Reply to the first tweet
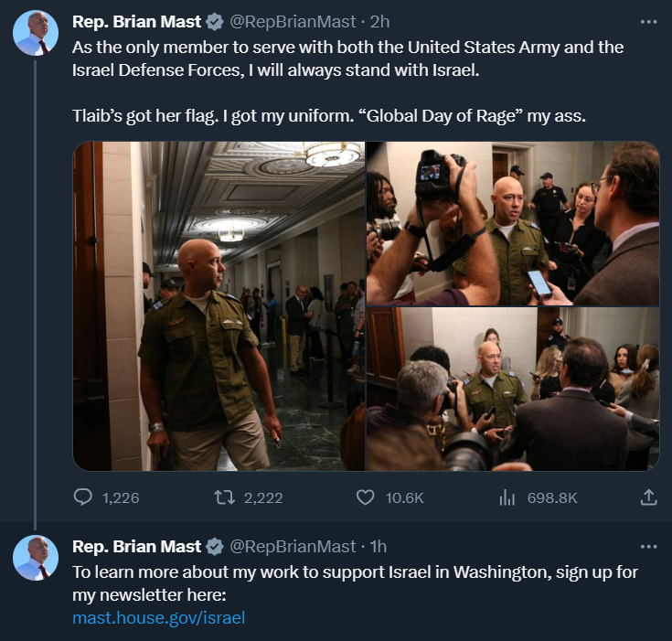672x641 pixels. point(83,497)
